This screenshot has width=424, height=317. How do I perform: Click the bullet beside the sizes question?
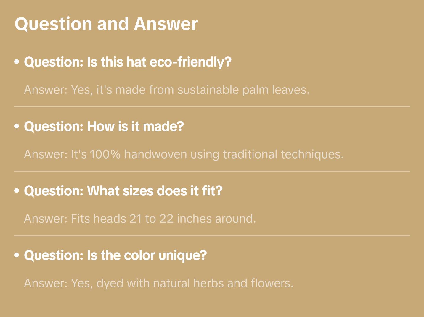click(x=17, y=191)
